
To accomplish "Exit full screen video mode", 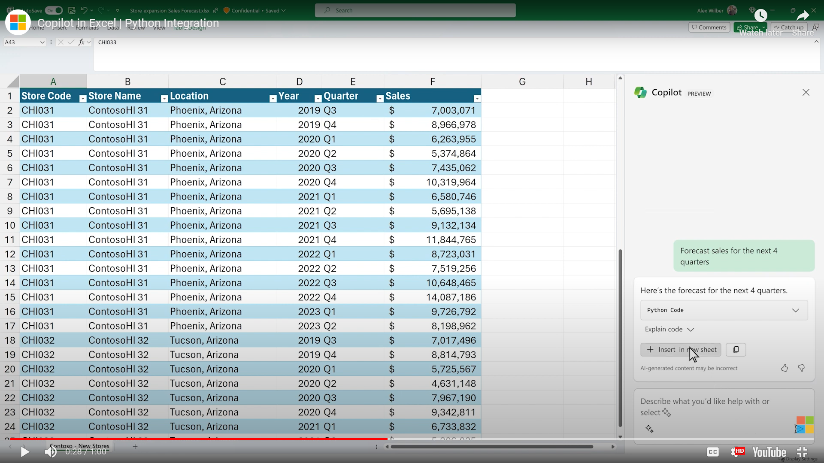I will point(802,452).
